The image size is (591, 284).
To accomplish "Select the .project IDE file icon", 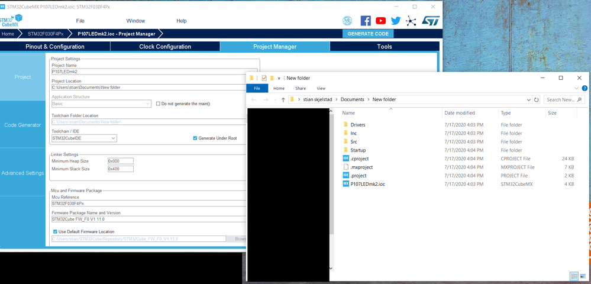I will pos(345,175).
